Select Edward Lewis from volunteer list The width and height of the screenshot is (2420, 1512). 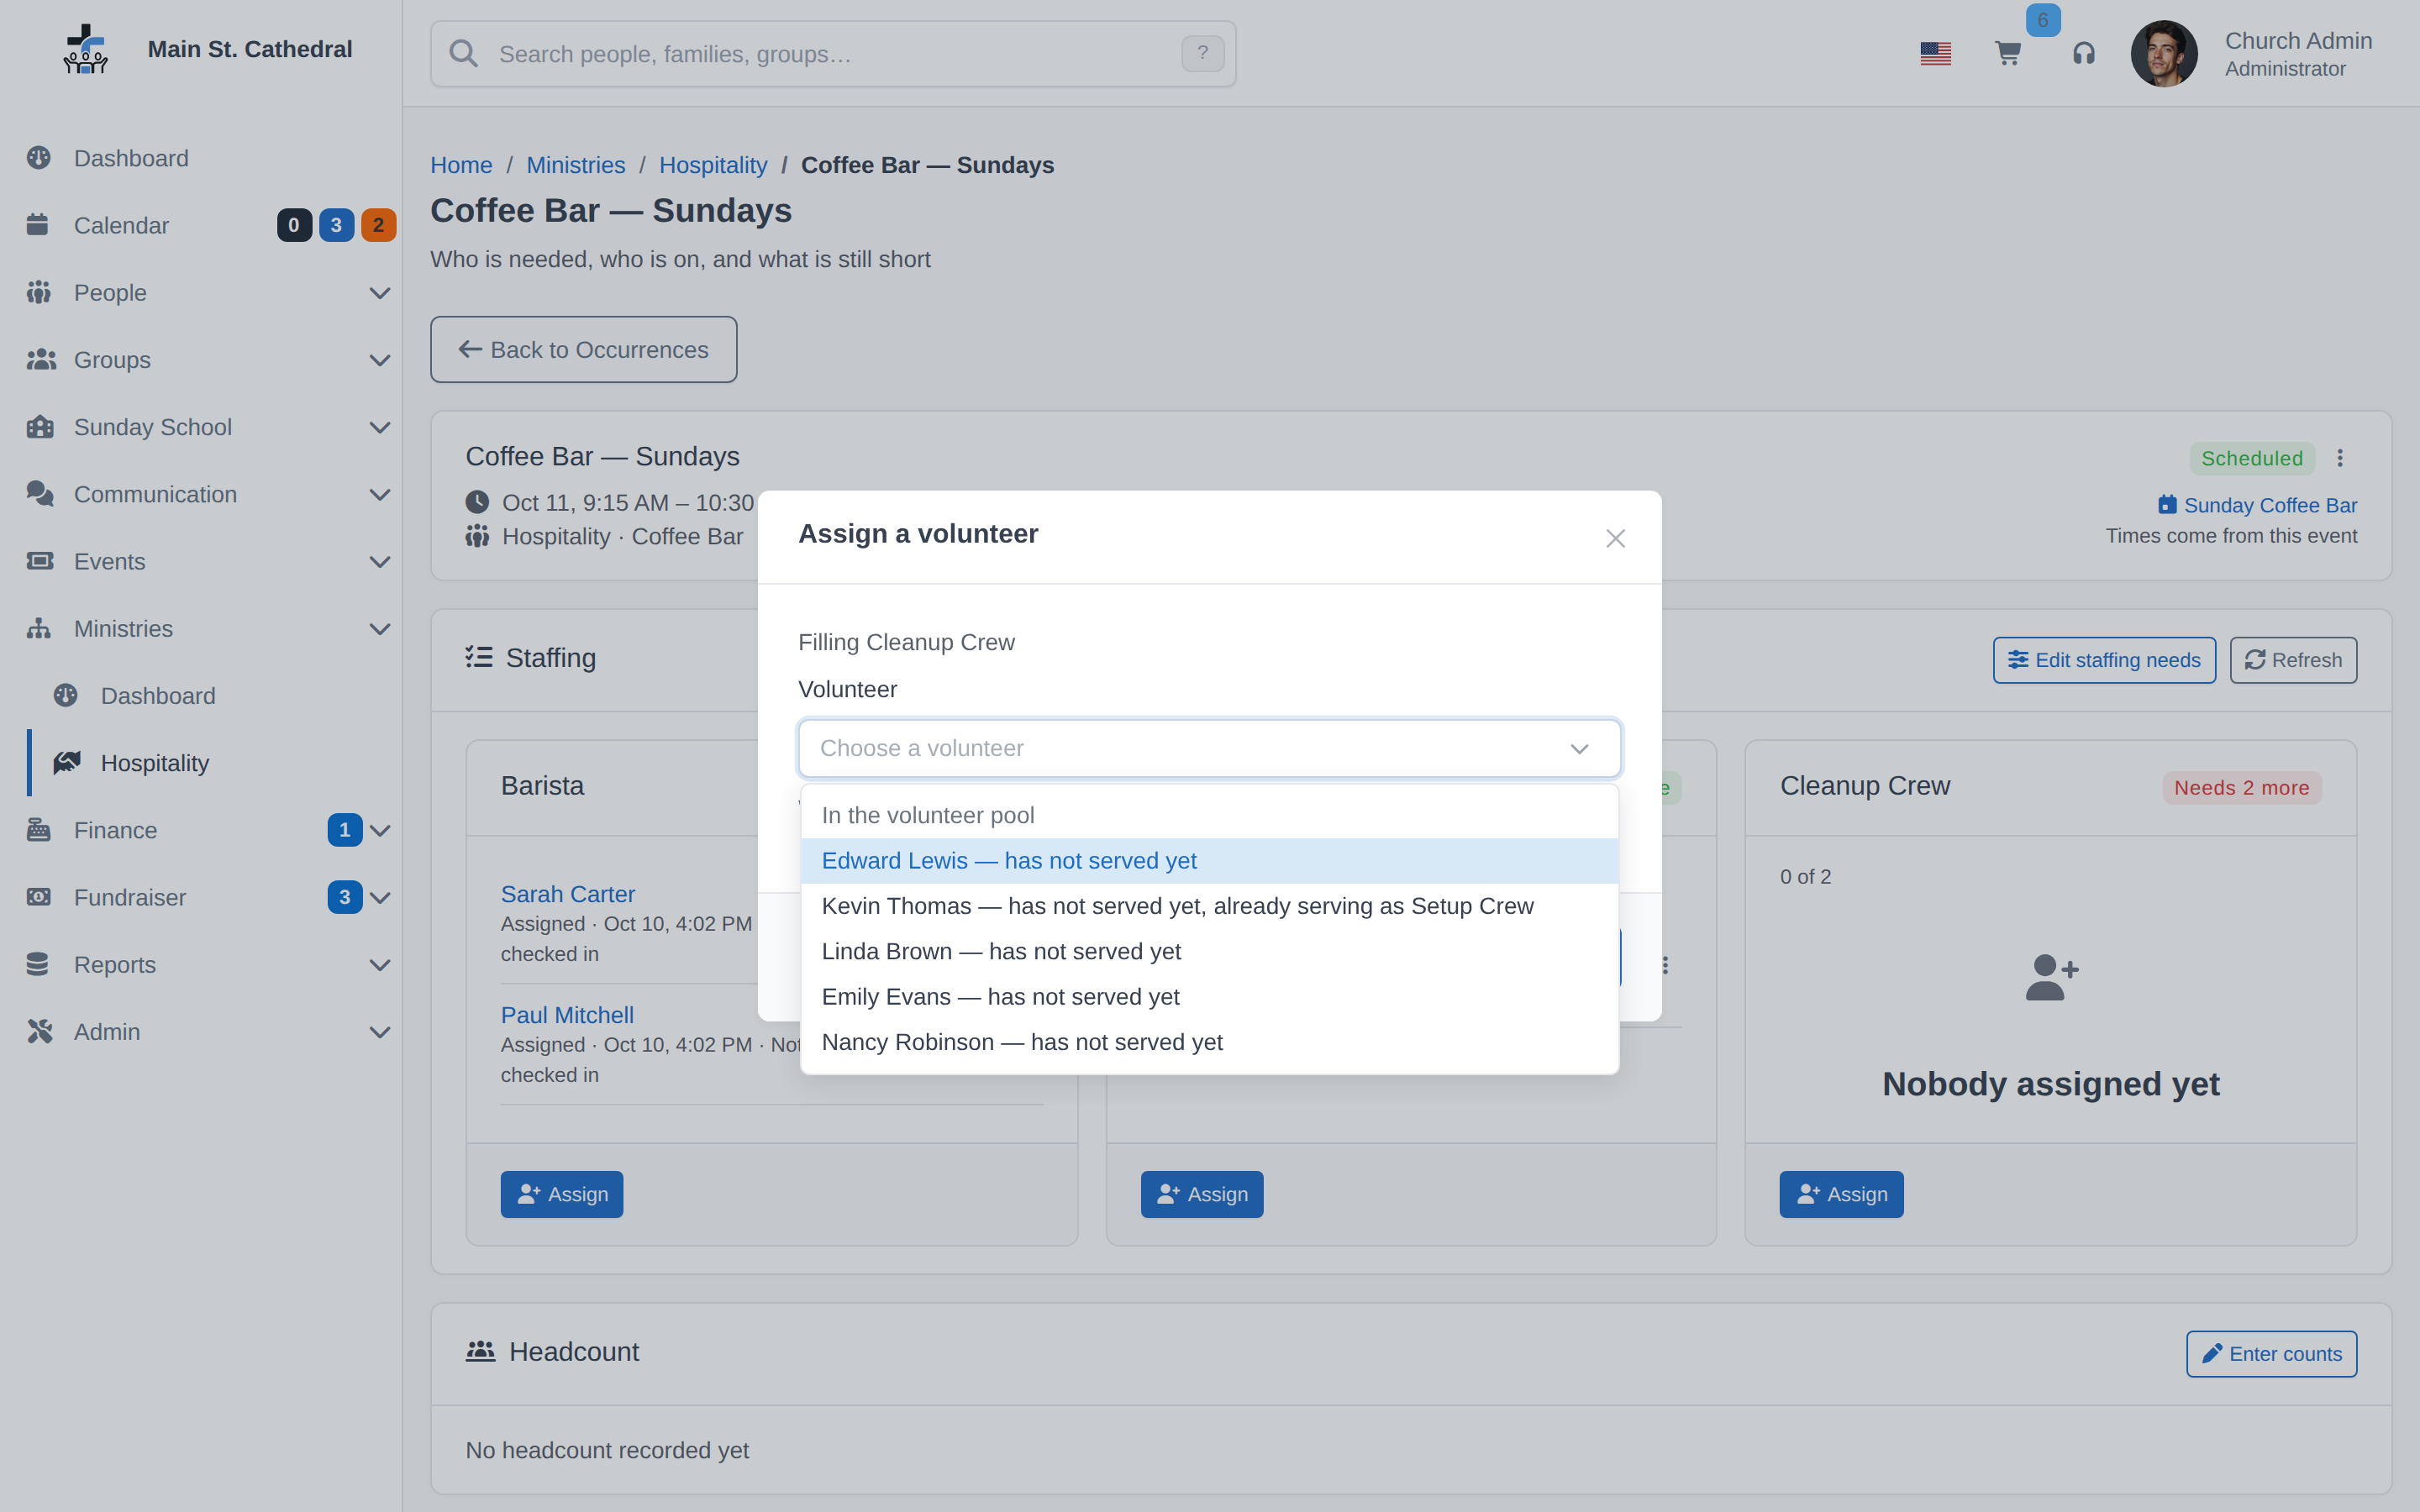point(1209,861)
